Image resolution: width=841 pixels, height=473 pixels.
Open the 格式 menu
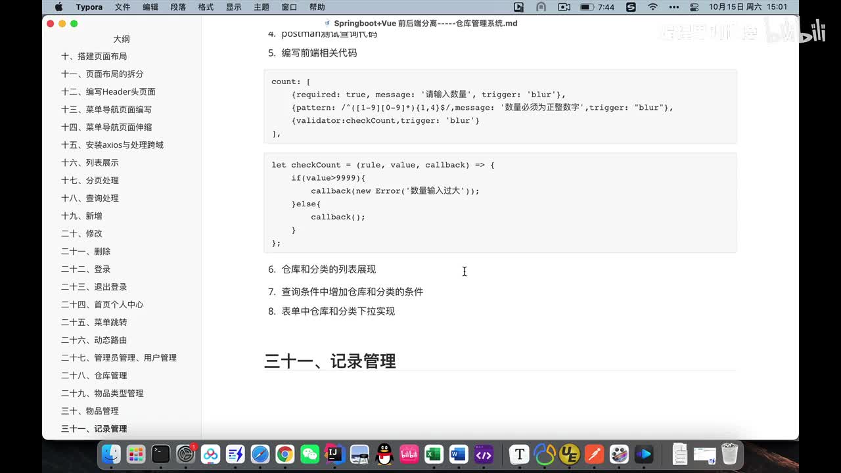(x=206, y=7)
